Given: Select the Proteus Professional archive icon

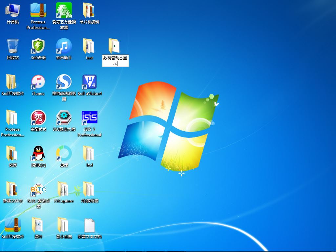Looking at the screenshot, I should [38, 10].
